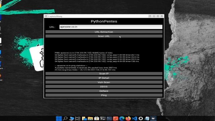215x121 pixels.
Task: Click the 'rtt min/avg/max/mdev' output line
Action: pyautogui.click(x=85, y=70)
